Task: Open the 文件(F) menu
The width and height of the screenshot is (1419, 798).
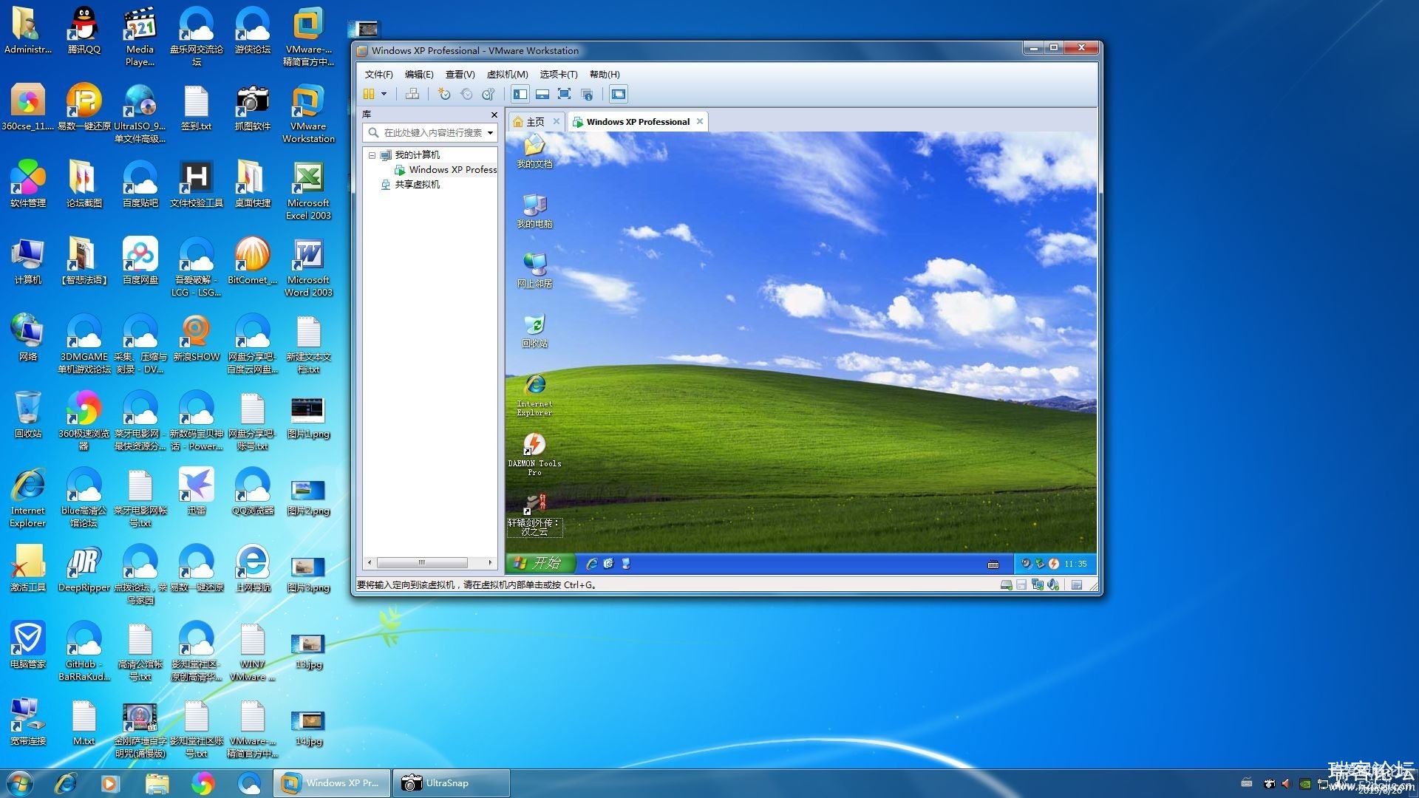Action: (x=378, y=74)
